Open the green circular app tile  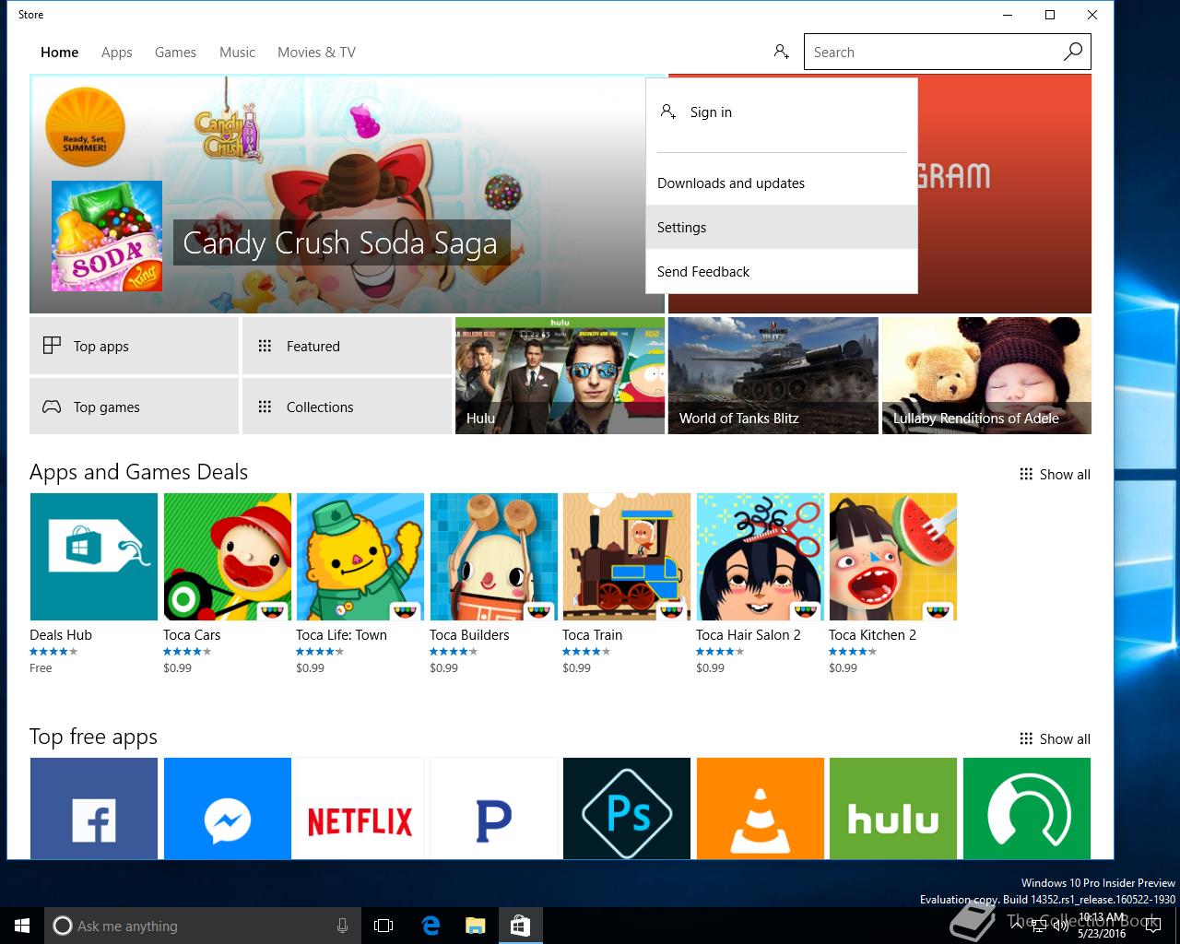pyautogui.click(x=1027, y=808)
